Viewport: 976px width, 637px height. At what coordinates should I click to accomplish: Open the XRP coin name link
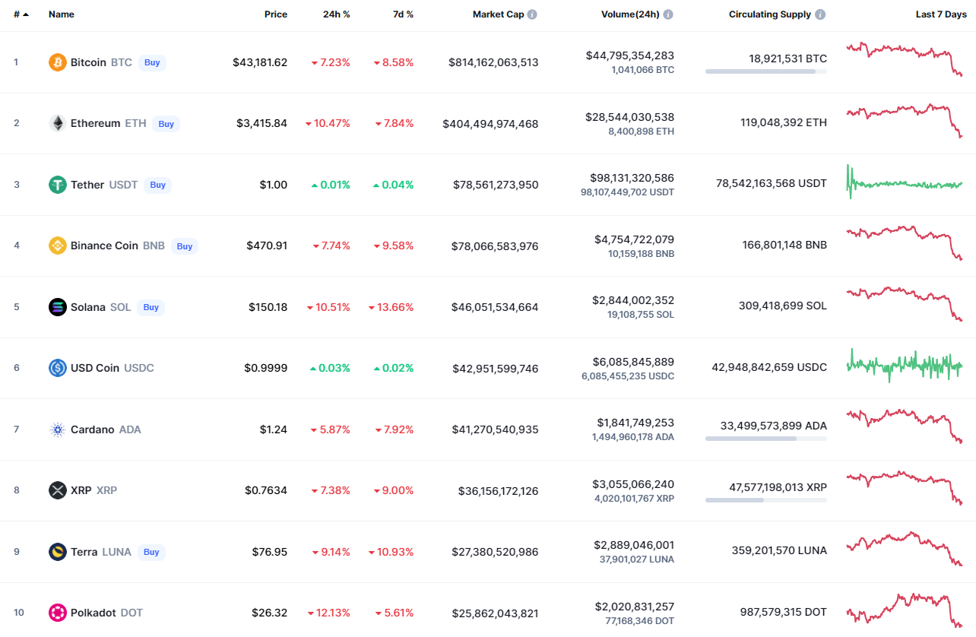point(81,490)
